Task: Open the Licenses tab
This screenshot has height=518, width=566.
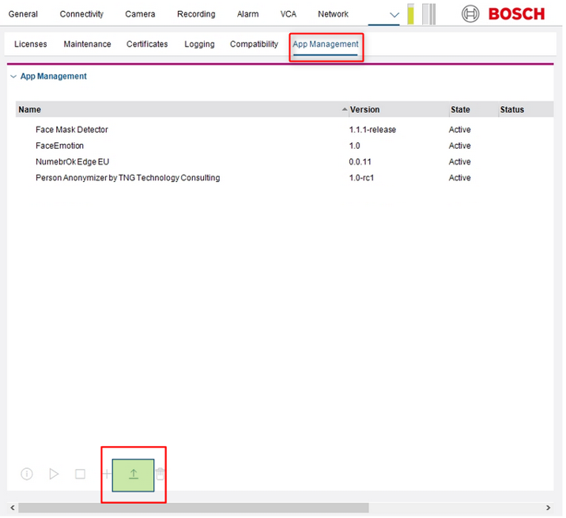Action: click(31, 44)
